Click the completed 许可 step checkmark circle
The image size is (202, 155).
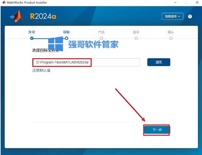32,38
